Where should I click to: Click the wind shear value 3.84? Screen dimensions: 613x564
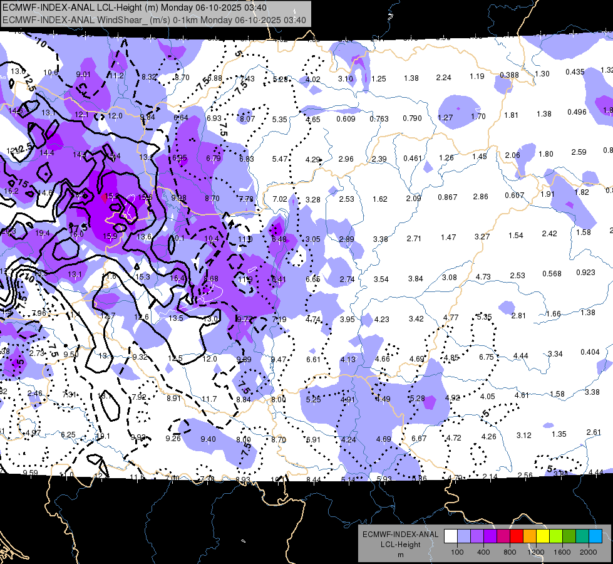416,279
